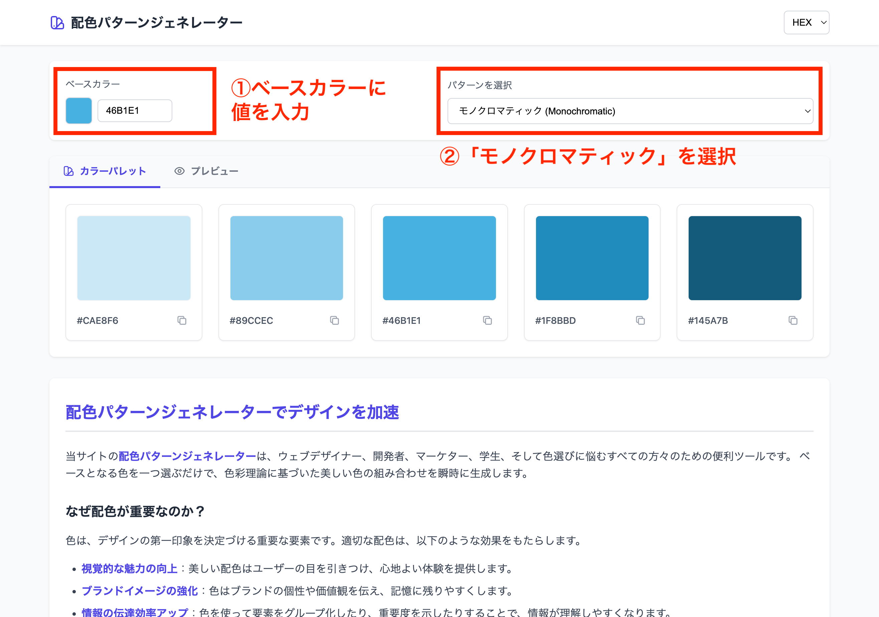Click the palette icon beside カラーパレット

click(68, 171)
